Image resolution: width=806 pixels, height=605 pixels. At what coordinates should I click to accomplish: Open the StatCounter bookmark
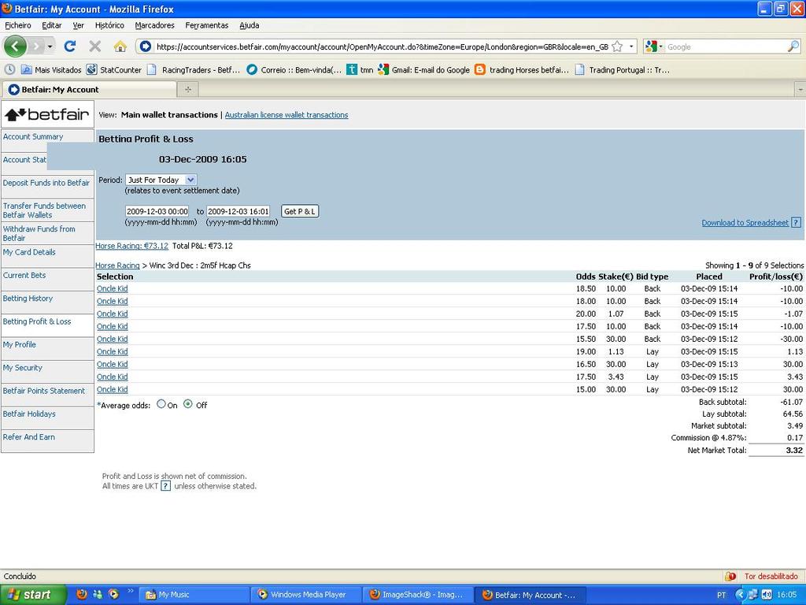click(114, 70)
